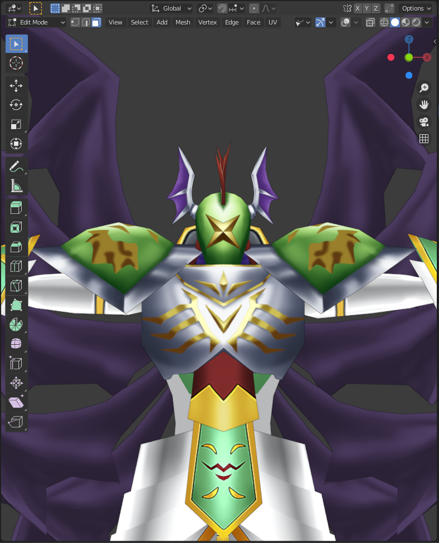Select the Shrink/Fatten tool
Screen dimensions: 439x543
[16, 383]
